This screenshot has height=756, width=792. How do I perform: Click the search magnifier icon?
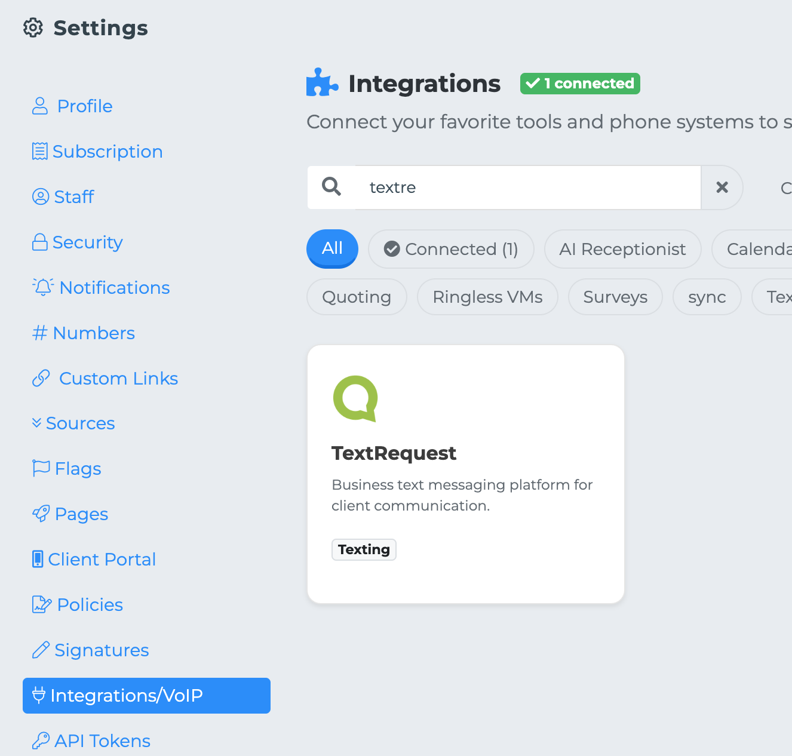click(x=331, y=187)
